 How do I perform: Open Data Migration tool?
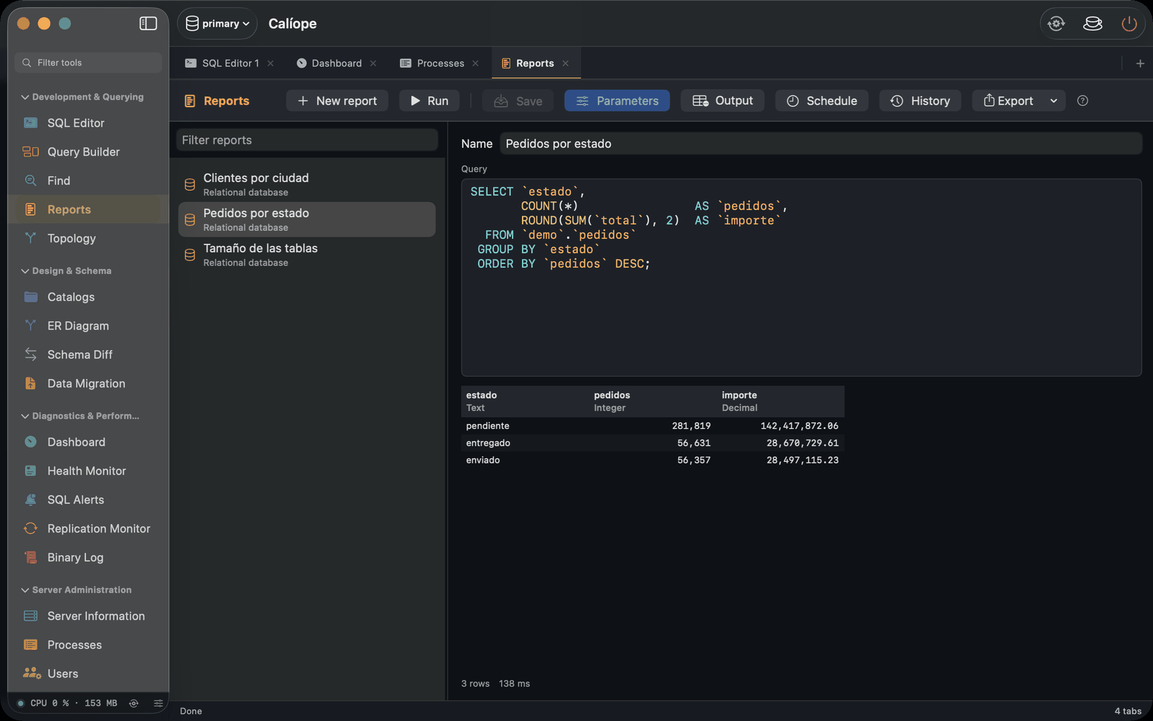coord(88,384)
